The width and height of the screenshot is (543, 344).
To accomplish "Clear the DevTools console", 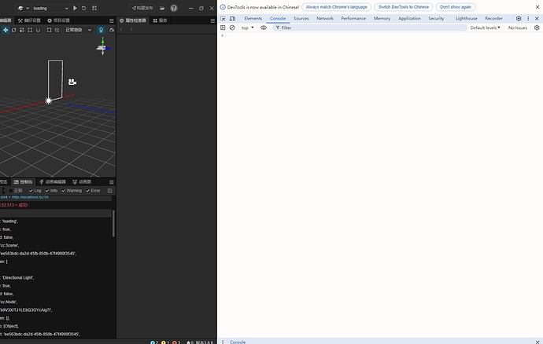I will [x=232, y=27].
